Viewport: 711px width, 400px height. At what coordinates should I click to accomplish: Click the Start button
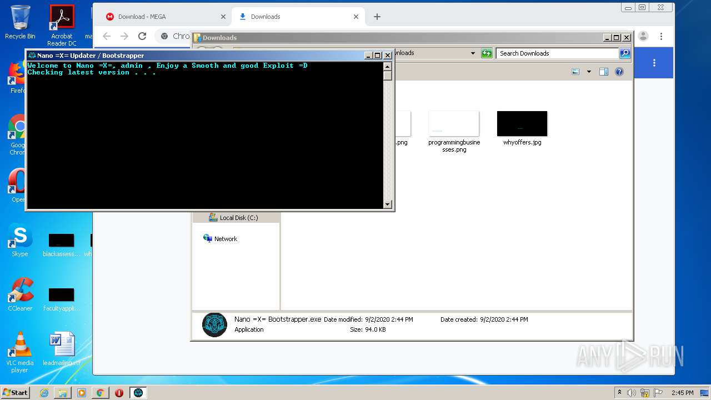coord(15,393)
